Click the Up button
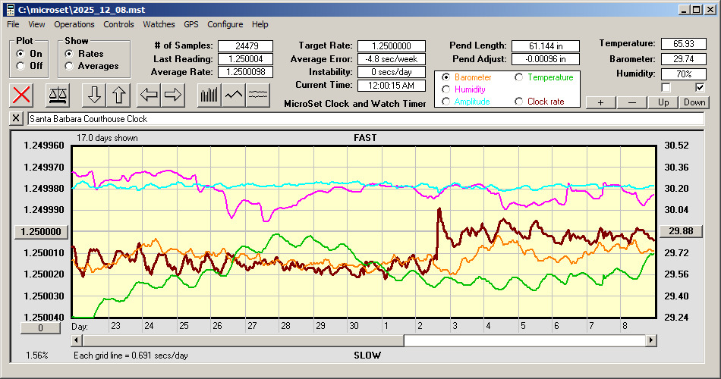 click(663, 102)
